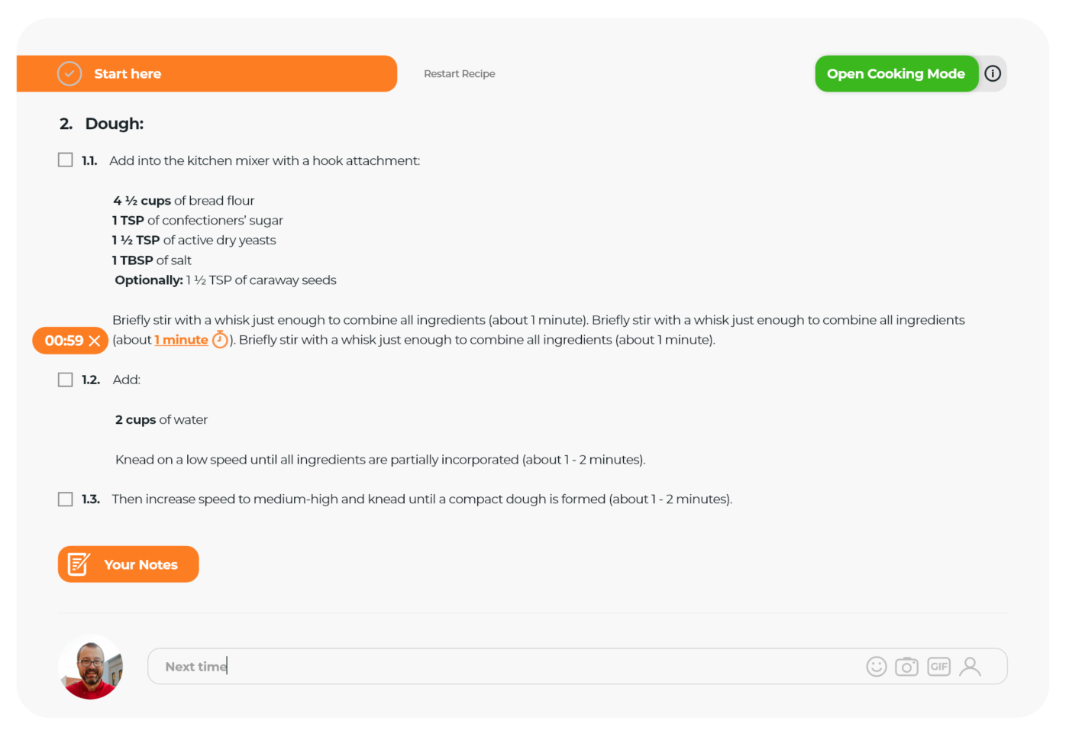Open Cooking Mode with green button

[896, 74]
